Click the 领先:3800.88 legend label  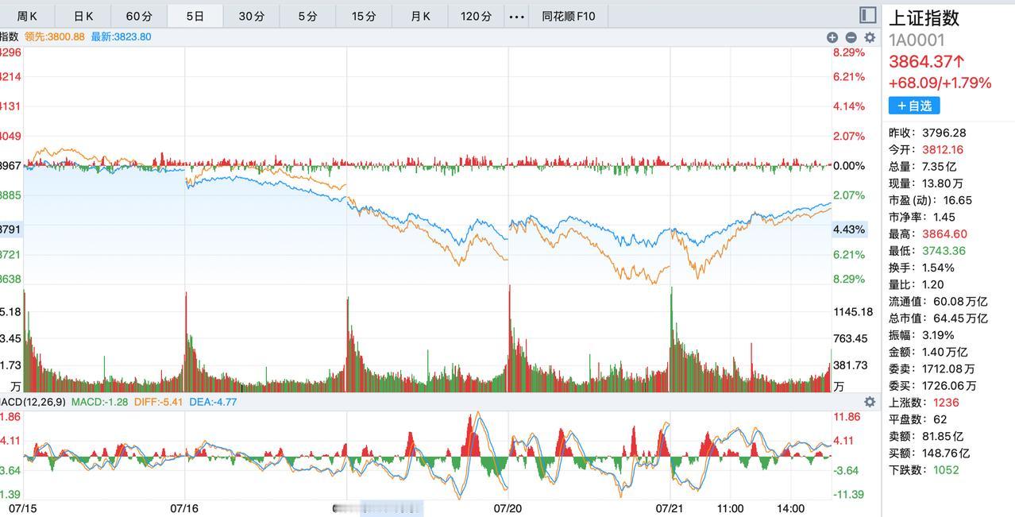pos(55,37)
